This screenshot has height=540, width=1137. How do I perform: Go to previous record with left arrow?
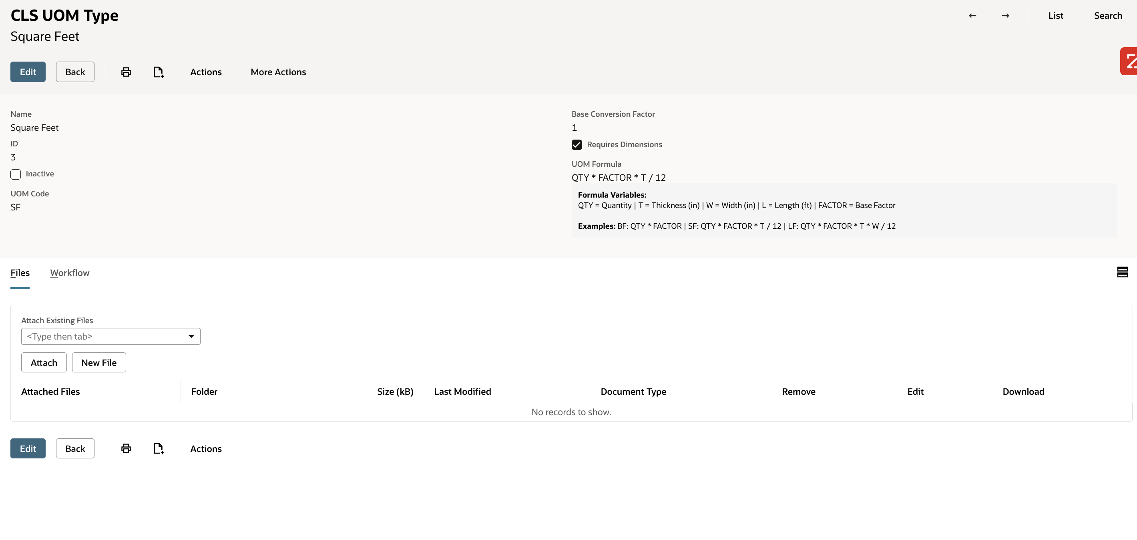pos(972,16)
